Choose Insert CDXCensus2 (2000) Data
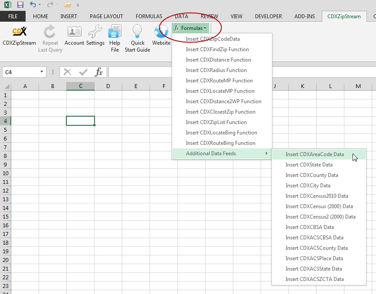Image resolution: width=376 pixels, height=294 pixels. click(x=319, y=217)
